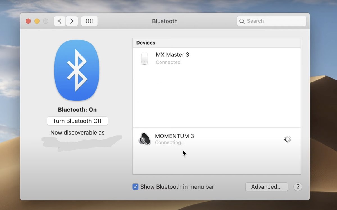
Task: Go forward with the right chevron button
Action: [72, 21]
